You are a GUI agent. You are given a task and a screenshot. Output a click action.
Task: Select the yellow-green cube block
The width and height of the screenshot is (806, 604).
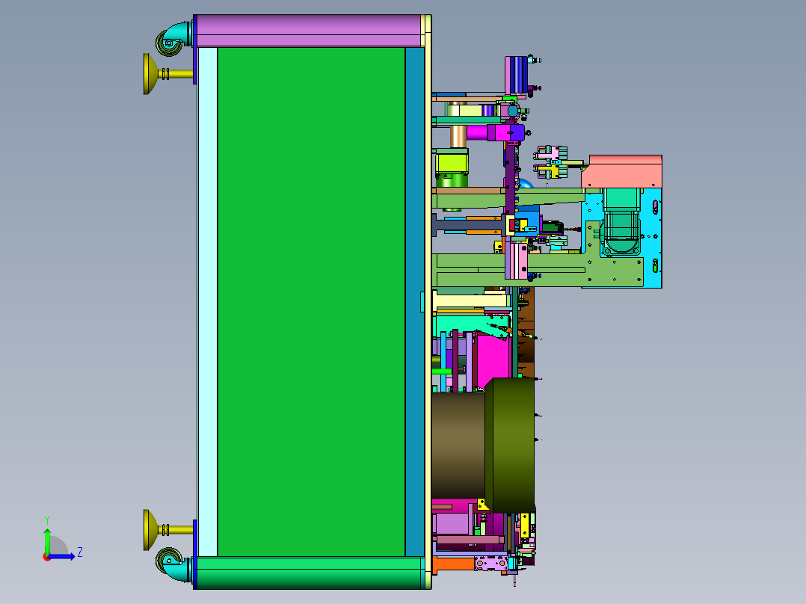[x=452, y=164]
